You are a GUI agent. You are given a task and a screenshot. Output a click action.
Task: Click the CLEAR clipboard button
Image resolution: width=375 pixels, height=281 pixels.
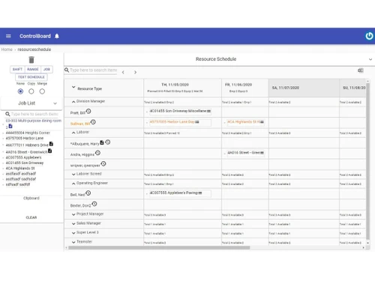pyautogui.click(x=31, y=217)
